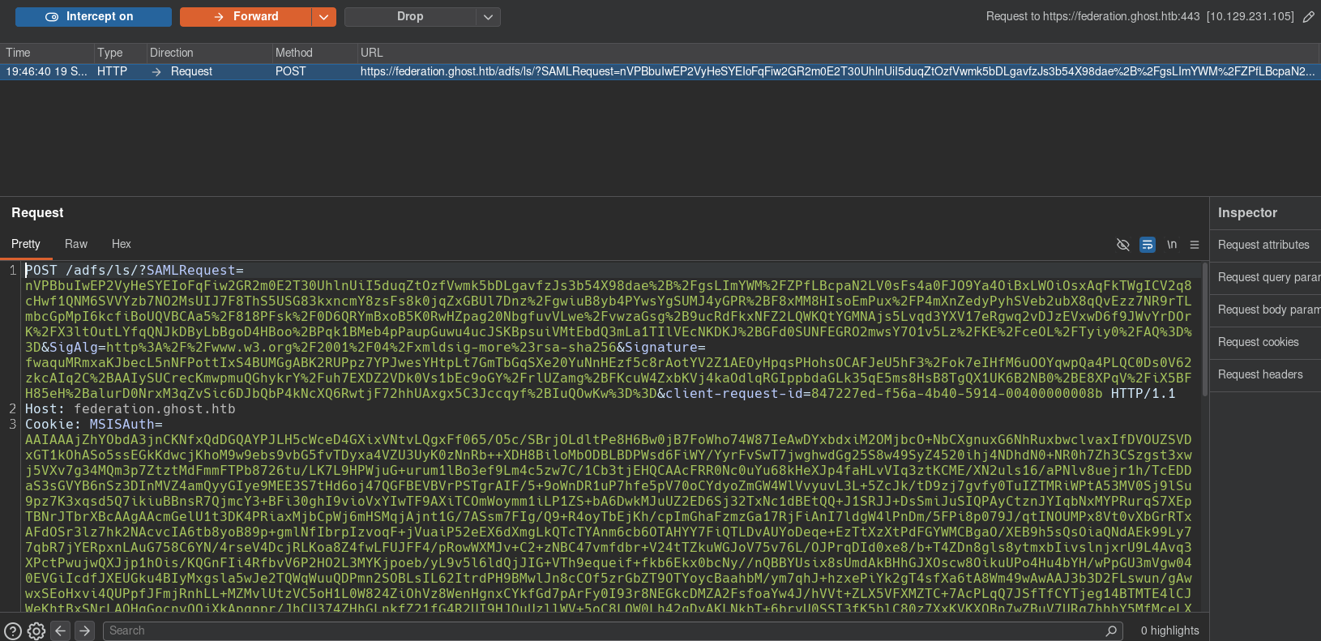Click the Cookie: MSISAuth header line
This screenshot has height=641, width=1321.
click(94, 425)
